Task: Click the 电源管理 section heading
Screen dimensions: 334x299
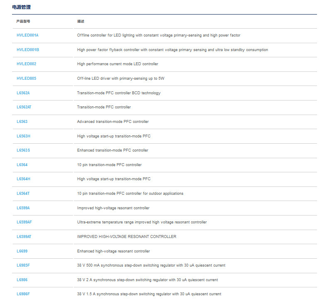Action: pyautogui.click(x=21, y=7)
